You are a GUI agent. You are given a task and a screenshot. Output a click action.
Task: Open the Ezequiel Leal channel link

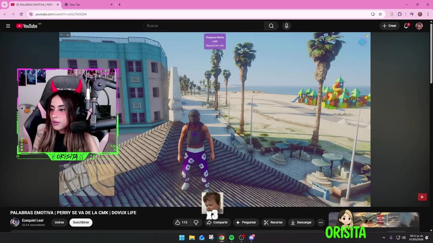(32, 220)
